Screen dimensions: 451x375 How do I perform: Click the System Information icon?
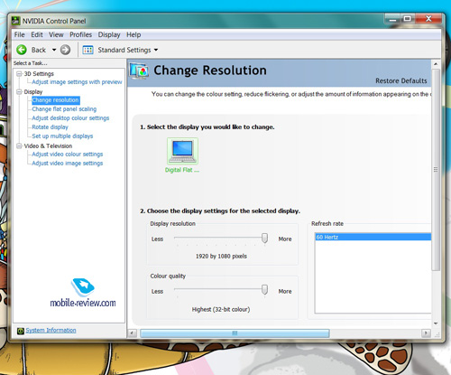tap(21, 331)
